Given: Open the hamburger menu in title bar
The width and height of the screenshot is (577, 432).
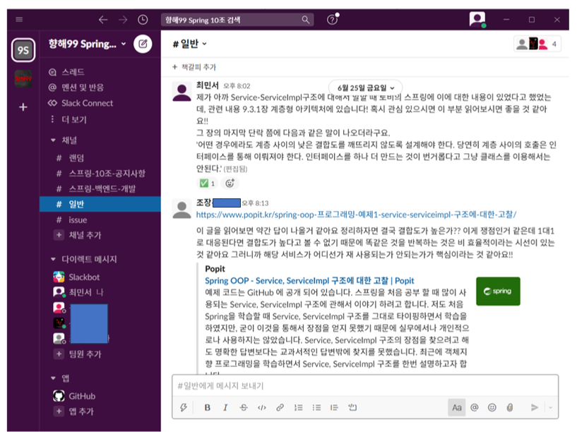Looking at the screenshot, I should click(19, 20).
